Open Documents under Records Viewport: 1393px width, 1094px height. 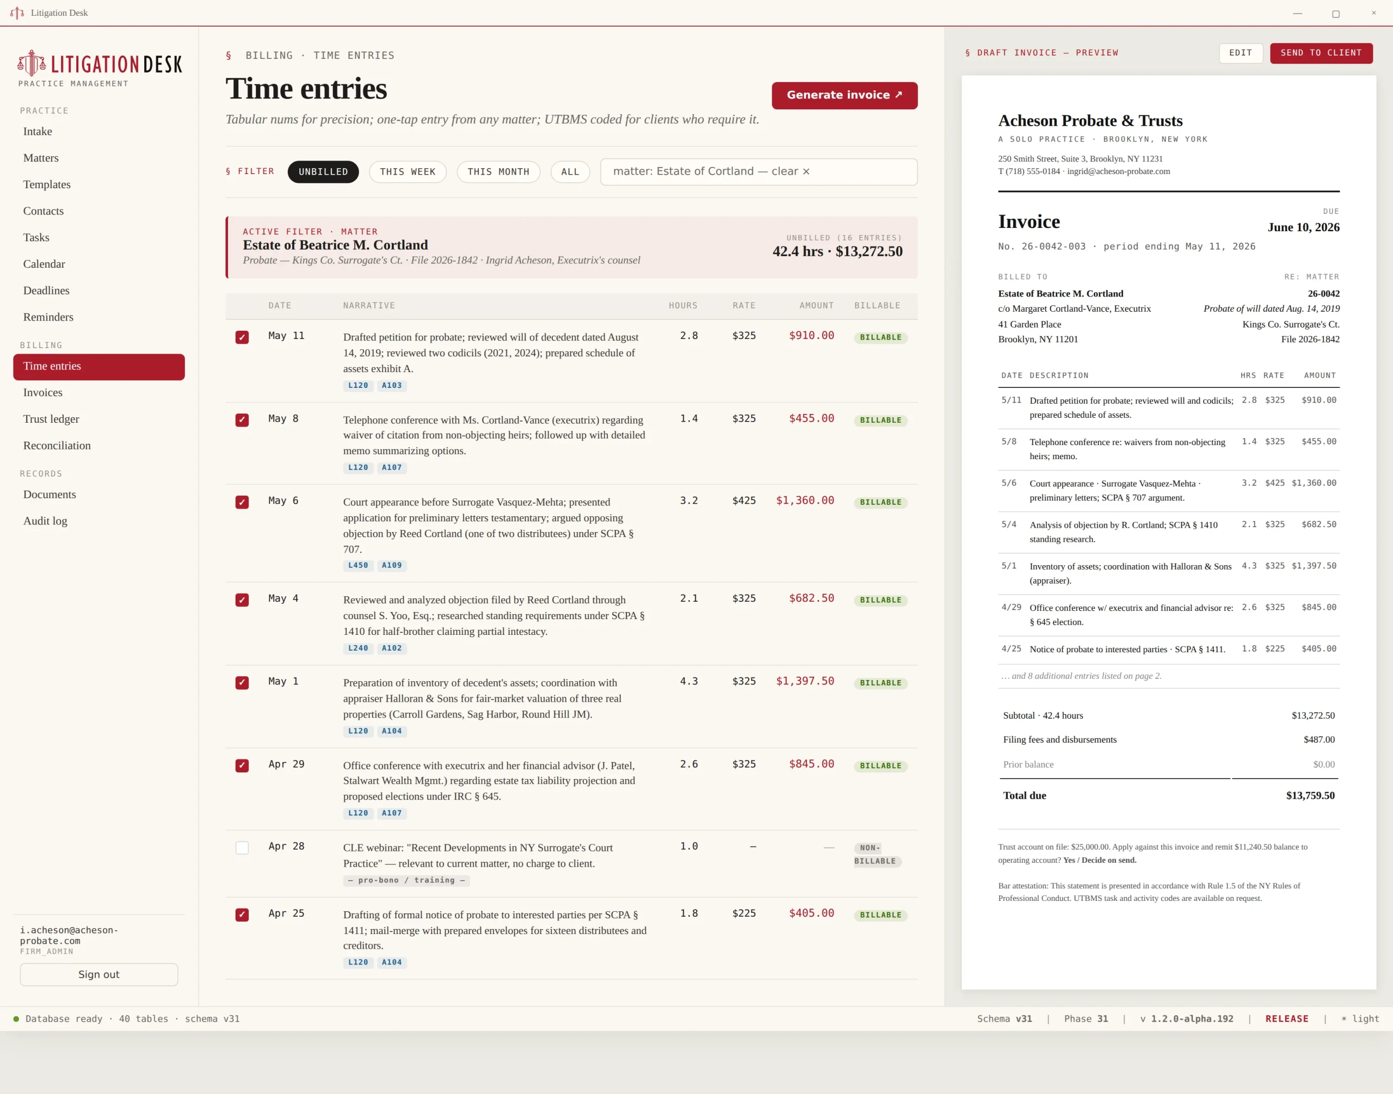(98, 495)
